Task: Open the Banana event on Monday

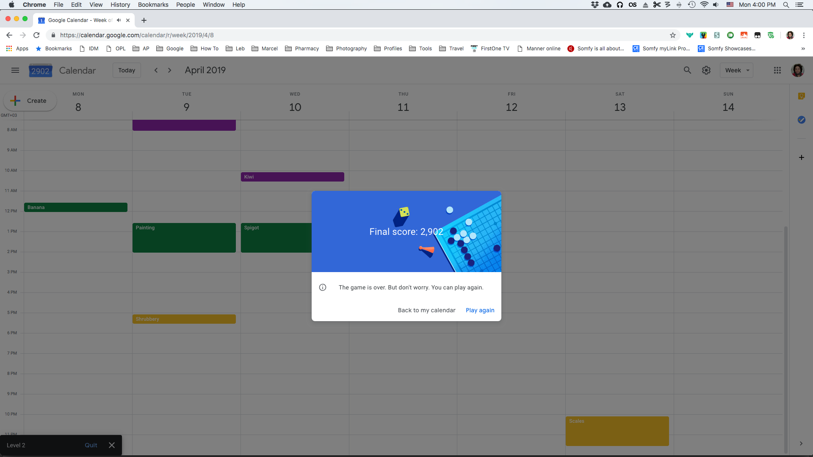Action: tap(76, 207)
